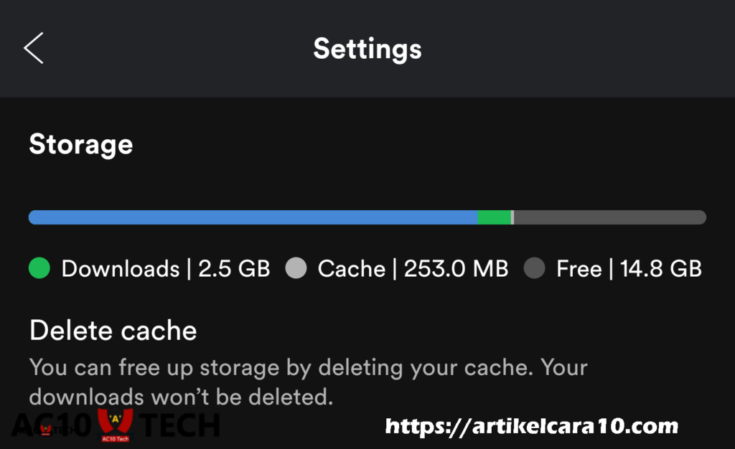This screenshot has height=449, width=735.
Task: Click the back arrow icon
Action: point(33,49)
